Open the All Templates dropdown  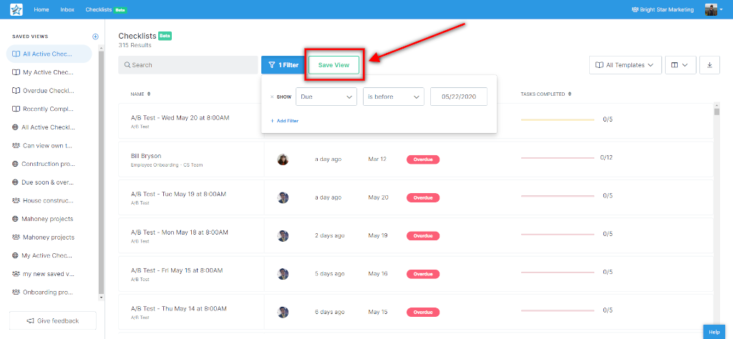[x=626, y=65]
